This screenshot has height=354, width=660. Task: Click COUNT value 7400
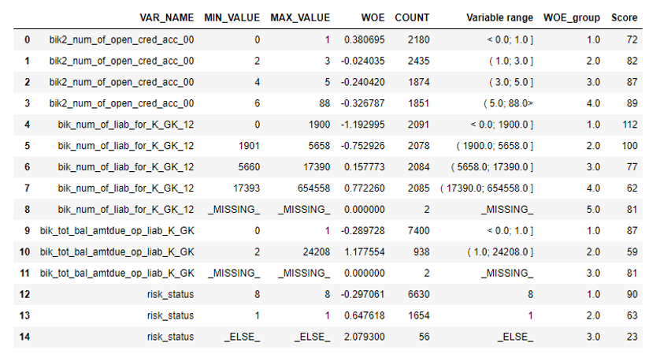pos(418,230)
